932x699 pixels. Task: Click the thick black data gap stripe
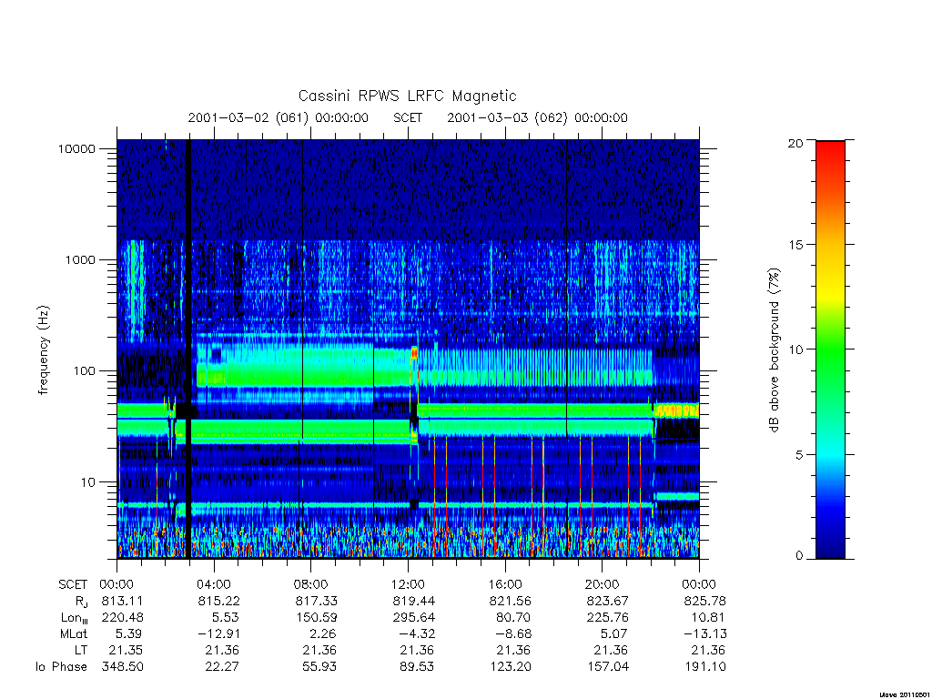coord(189,349)
